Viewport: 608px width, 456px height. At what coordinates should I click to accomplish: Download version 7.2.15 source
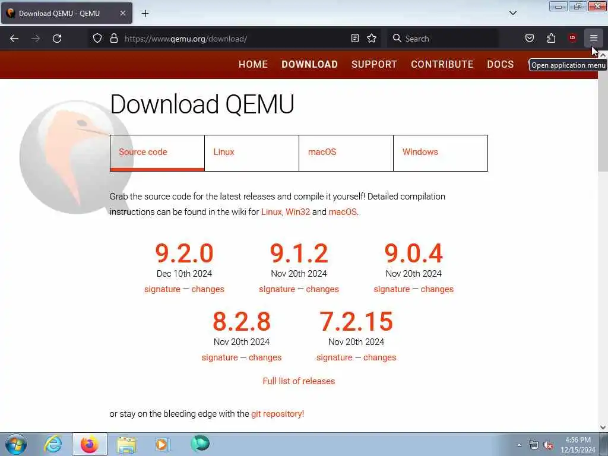pos(356,322)
